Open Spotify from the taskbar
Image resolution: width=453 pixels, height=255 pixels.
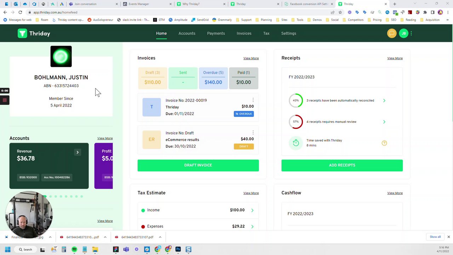point(74,249)
